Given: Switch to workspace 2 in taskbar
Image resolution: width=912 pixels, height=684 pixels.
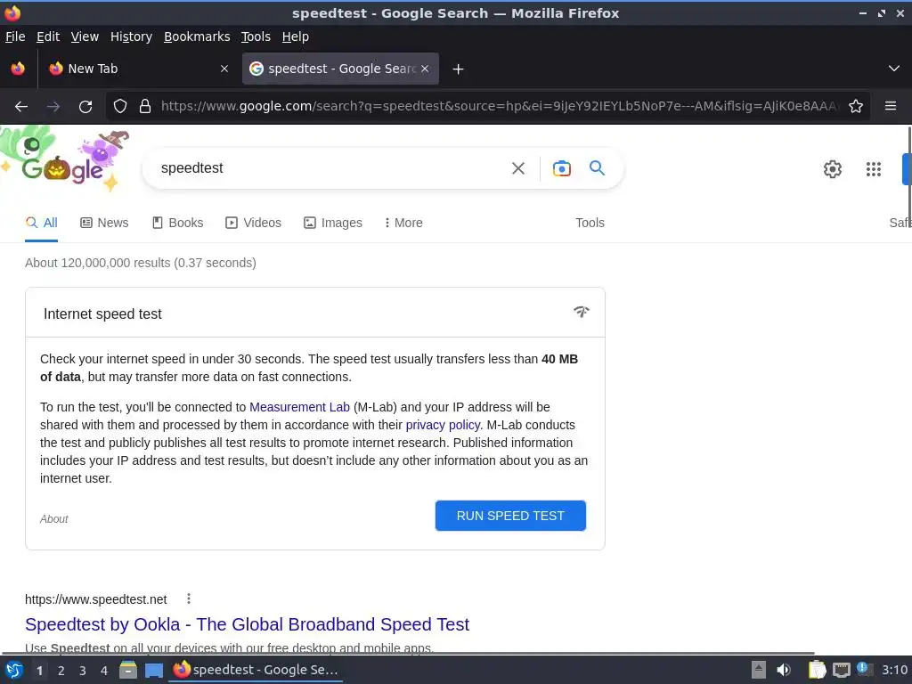Looking at the screenshot, I should click(x=61, y=671).
